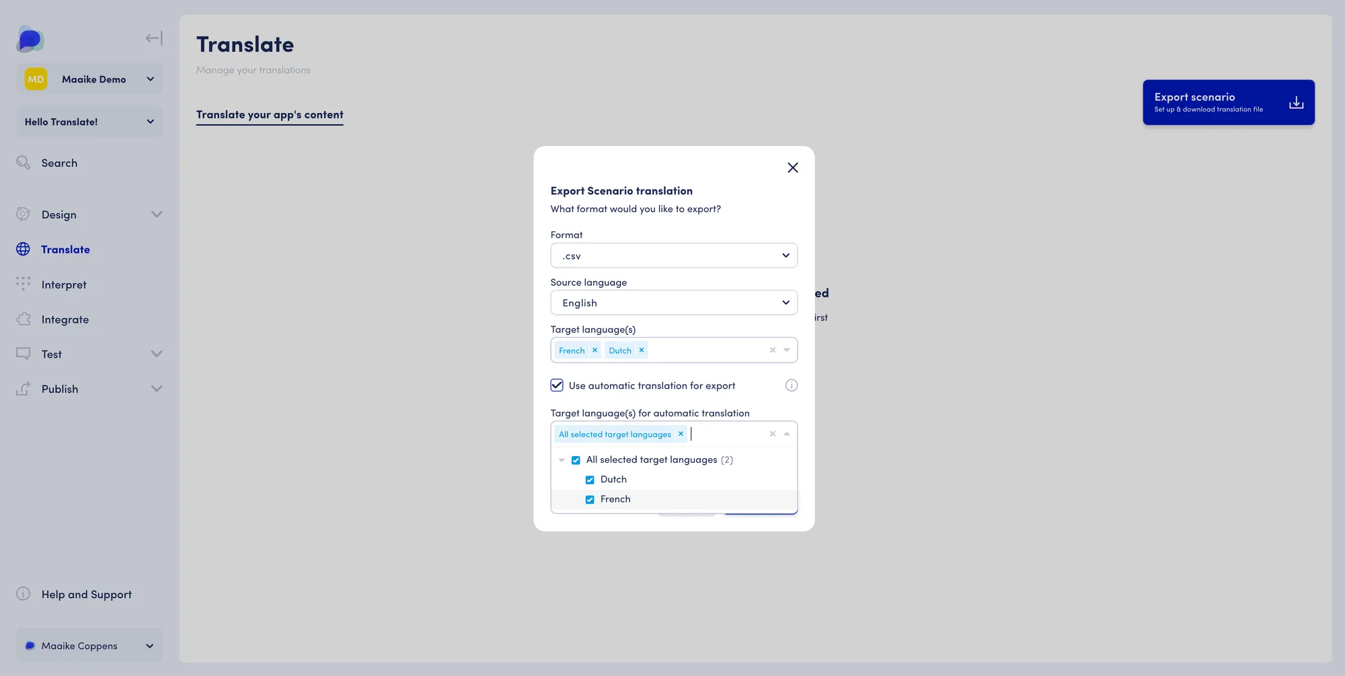Go to the Integrate section

pos(65,320)
